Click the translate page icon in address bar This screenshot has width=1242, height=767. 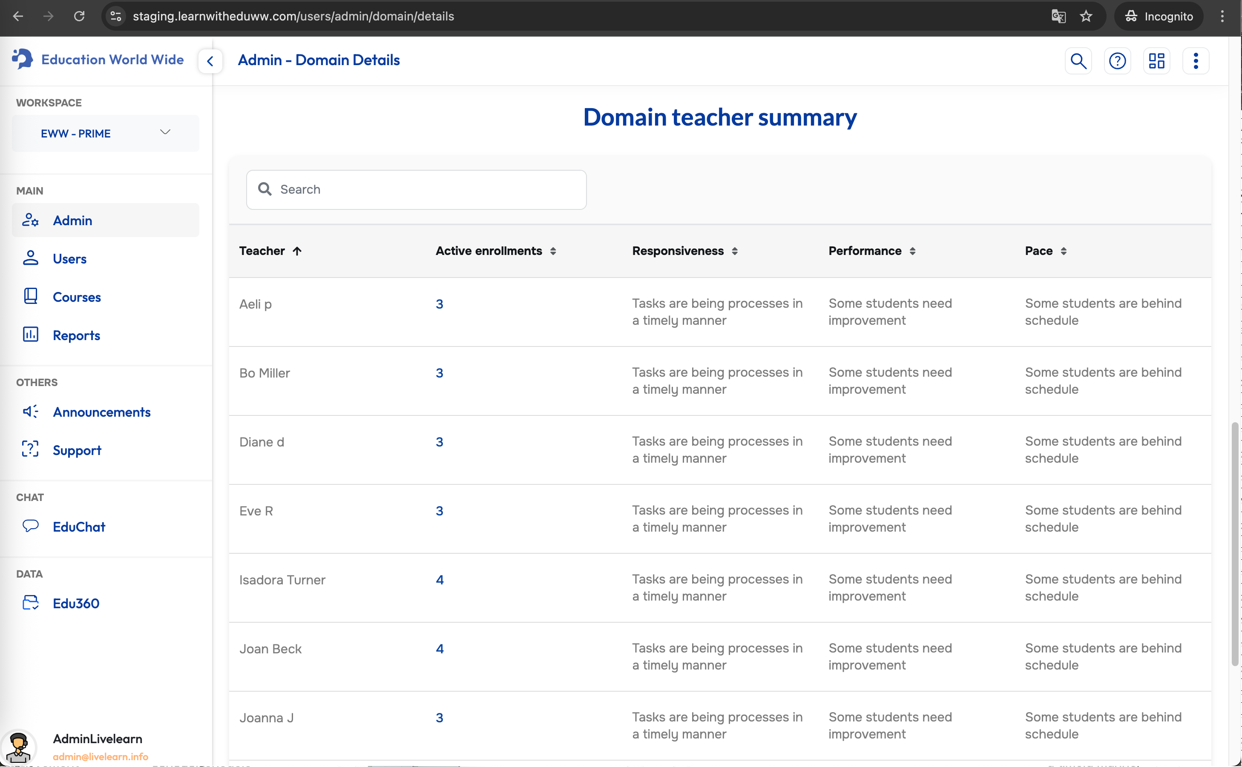tap(1058, 16)
